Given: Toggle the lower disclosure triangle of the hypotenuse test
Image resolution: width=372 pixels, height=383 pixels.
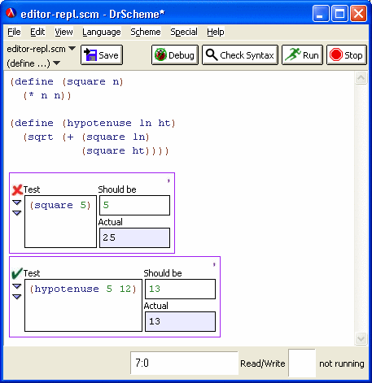Looking at the screenshot, I should pos(17,297).
